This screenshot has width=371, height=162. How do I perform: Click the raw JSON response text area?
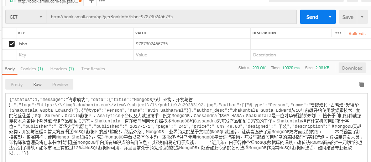pyautogui.click(x=187, y=128)
